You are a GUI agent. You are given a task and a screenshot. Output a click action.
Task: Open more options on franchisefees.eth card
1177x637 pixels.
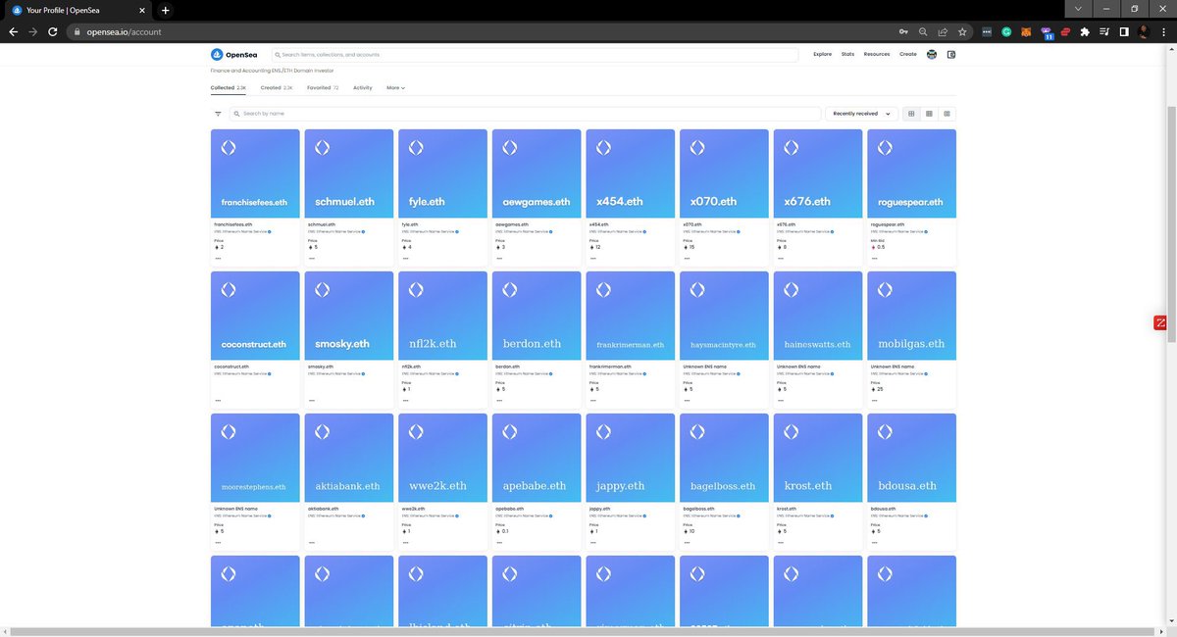[218, 259]
